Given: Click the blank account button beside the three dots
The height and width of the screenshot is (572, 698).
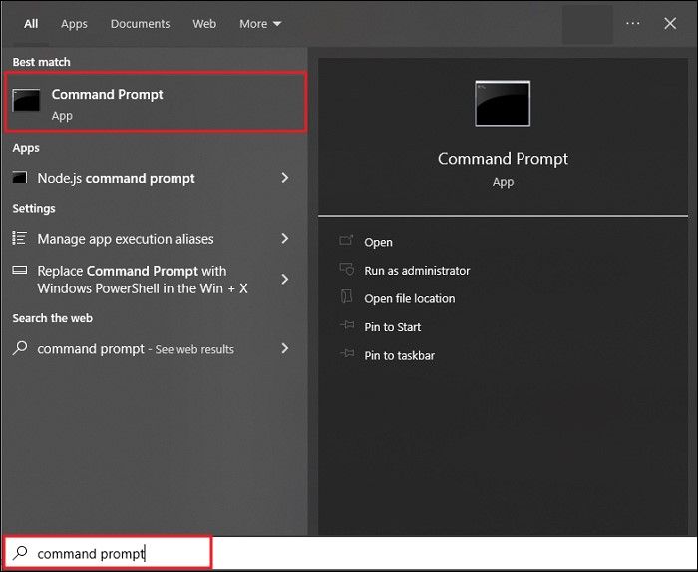Looking at the screenshot, I should tap(587, 25).
